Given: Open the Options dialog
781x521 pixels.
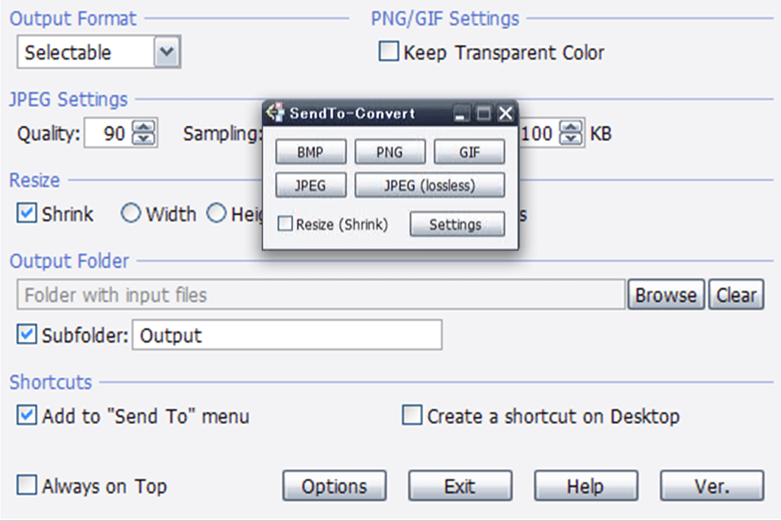Looking at the screenshot, I should (334, 486).
